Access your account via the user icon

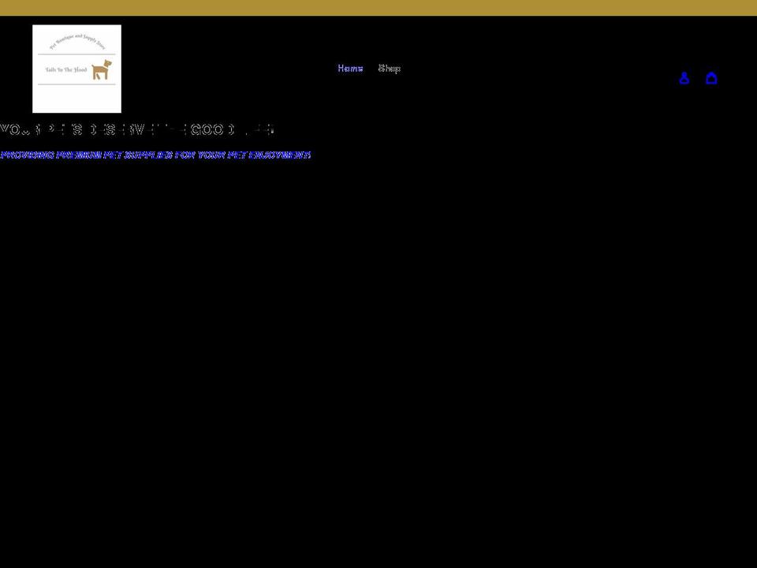tap(684, 78)
